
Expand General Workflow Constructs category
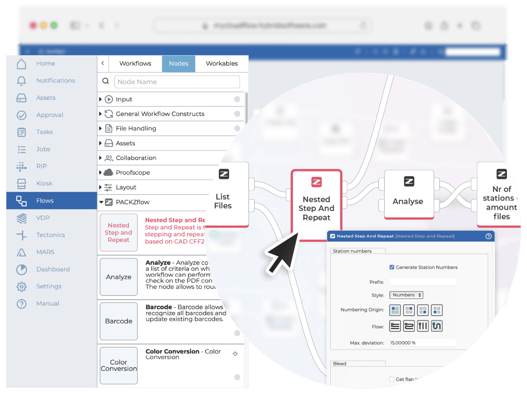[x=101, y=114]
